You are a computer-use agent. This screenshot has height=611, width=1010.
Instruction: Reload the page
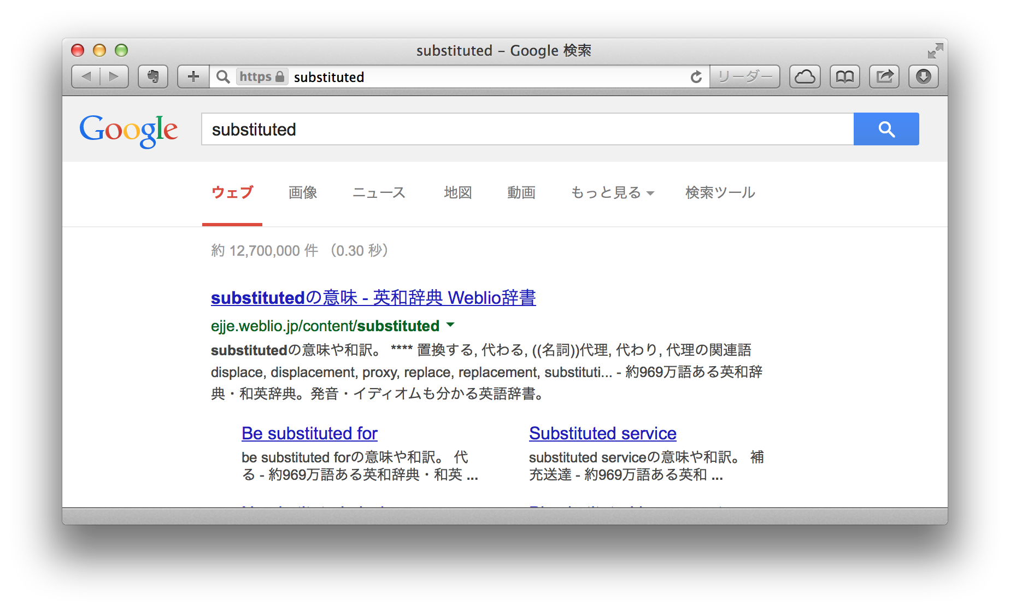696,77
